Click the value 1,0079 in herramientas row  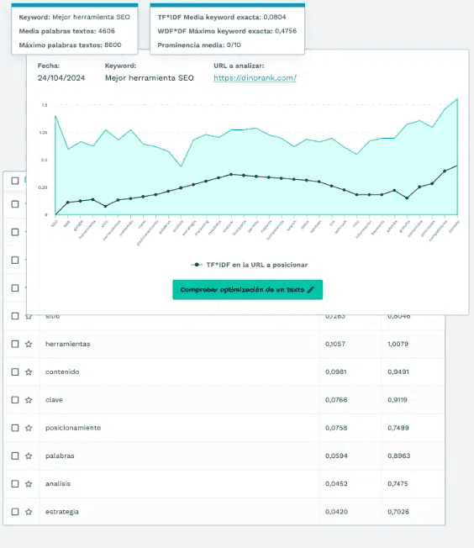(398, 344)
